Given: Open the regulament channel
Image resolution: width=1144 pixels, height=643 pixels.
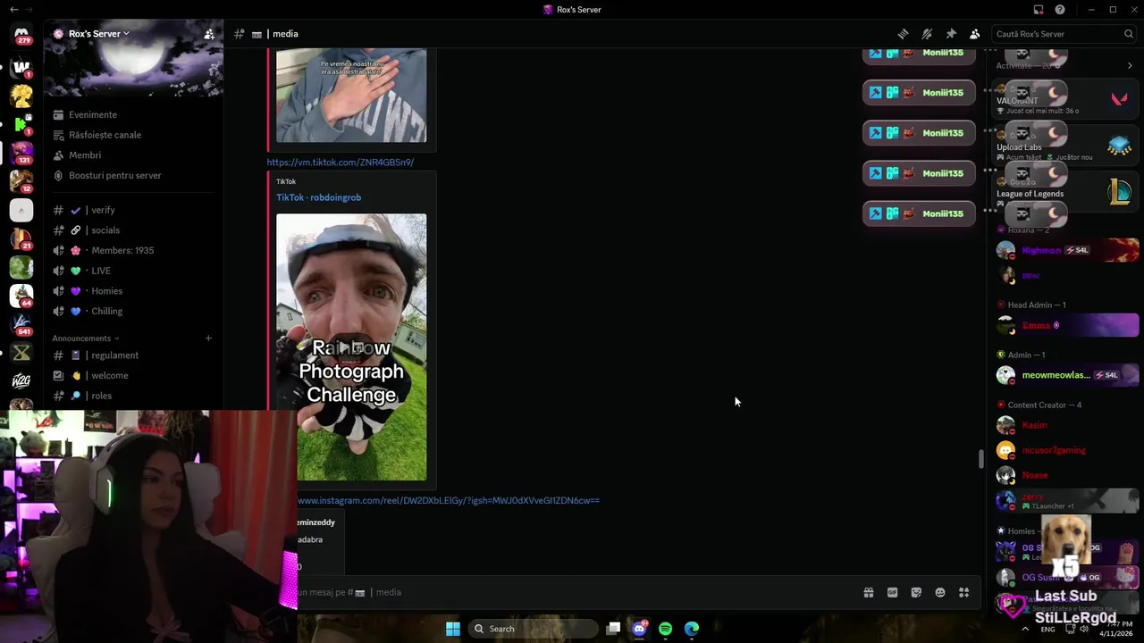Looking at the screenshot, I should 114,355.
